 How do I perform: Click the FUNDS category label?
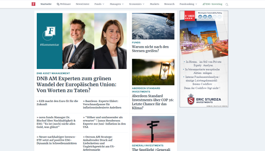(136, 43)
